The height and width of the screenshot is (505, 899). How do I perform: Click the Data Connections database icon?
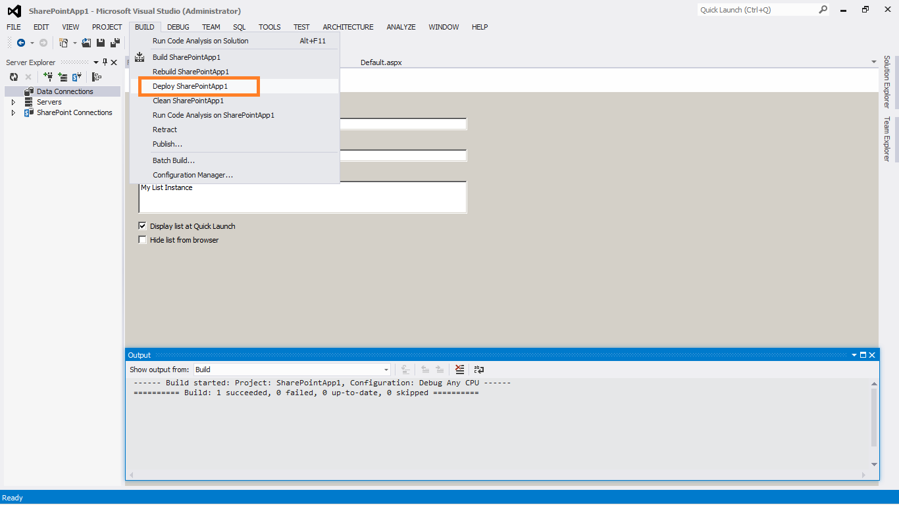29,91
